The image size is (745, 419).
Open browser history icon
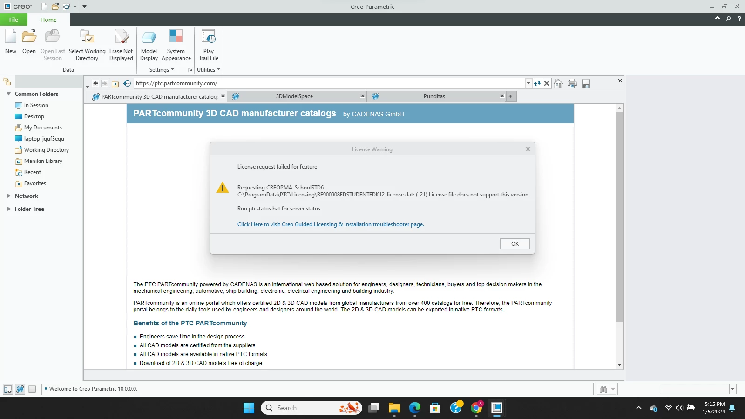(x=127, y=83)
